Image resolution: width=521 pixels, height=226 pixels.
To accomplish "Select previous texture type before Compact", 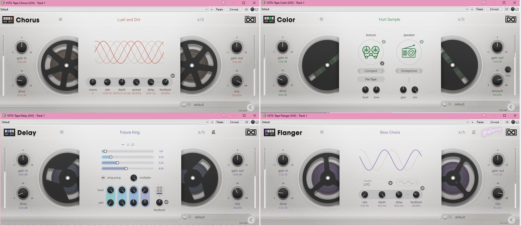I will tap(359, 71).
